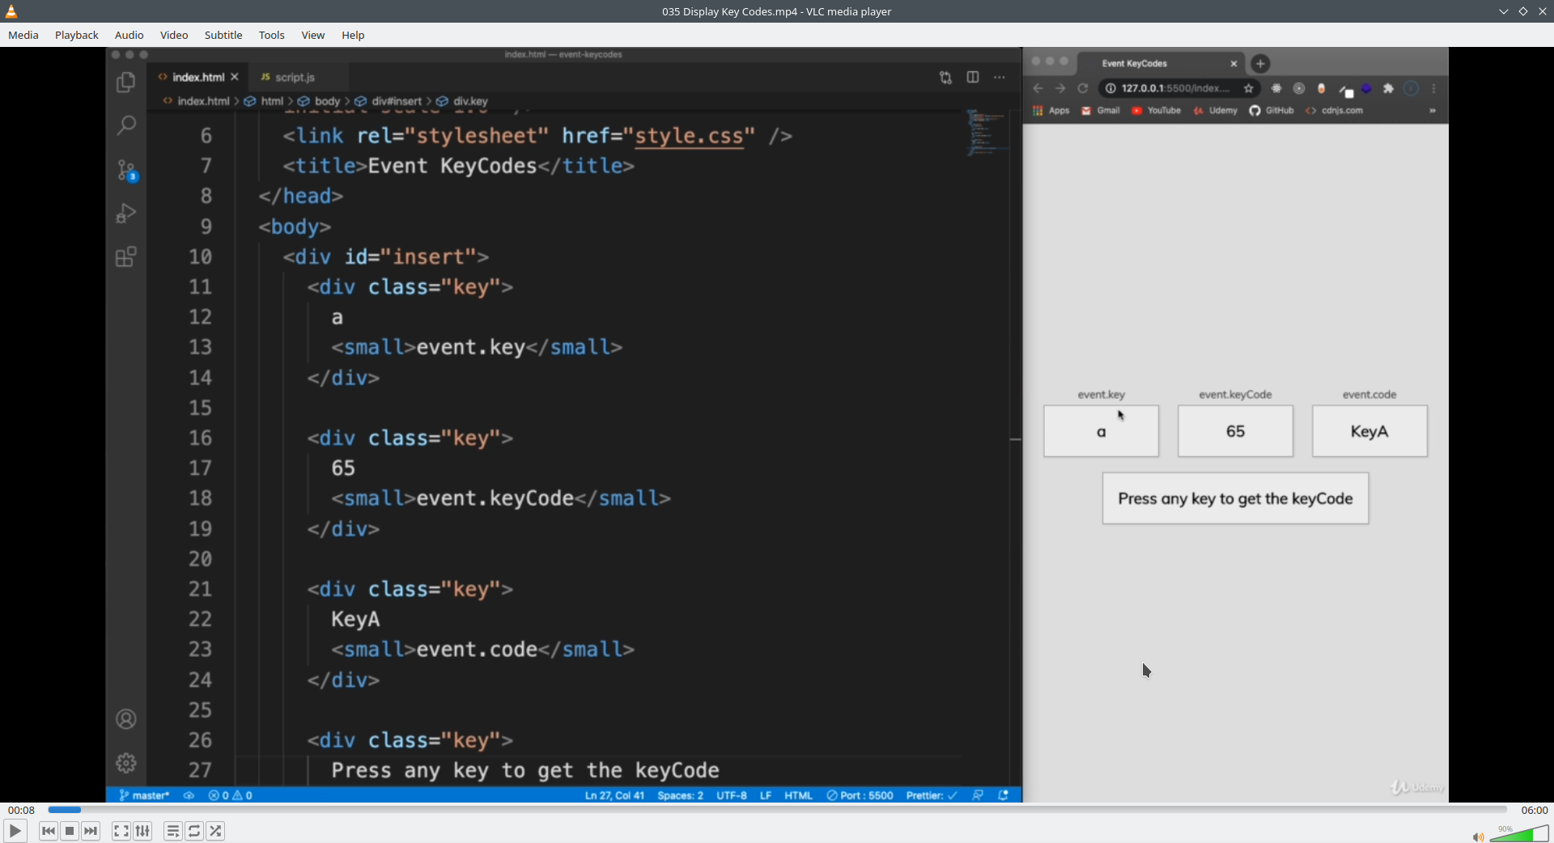This screenshot has height=843, width=1554.
Task: Open a new browser tab
Action: (1260, 64)
